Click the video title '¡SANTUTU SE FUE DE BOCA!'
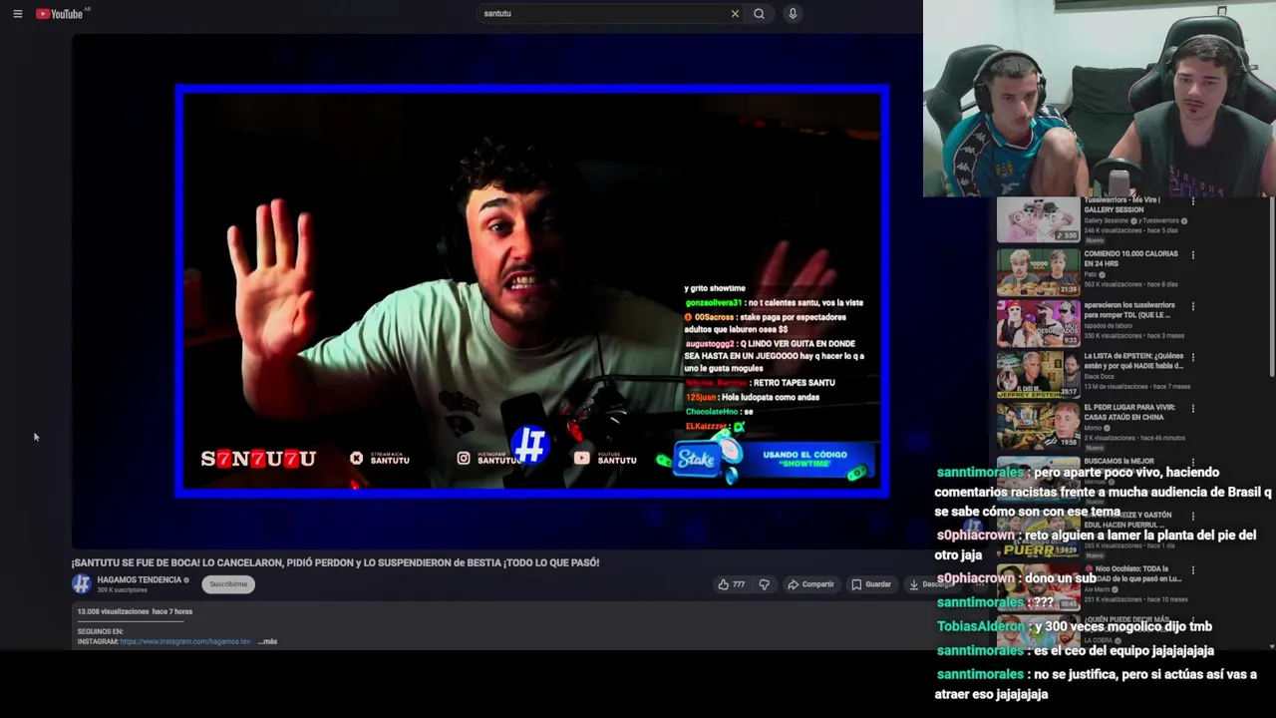This screenshot has height=718, width=1276. [335, 562]
